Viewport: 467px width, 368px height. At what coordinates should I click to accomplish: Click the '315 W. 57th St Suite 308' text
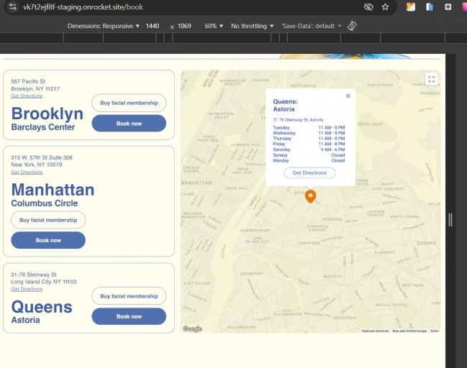(42, 157)
